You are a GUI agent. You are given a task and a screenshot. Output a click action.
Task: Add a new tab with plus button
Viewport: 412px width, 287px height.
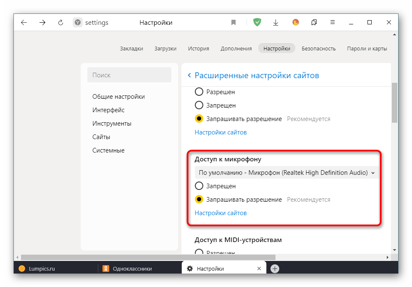(275, 269)
